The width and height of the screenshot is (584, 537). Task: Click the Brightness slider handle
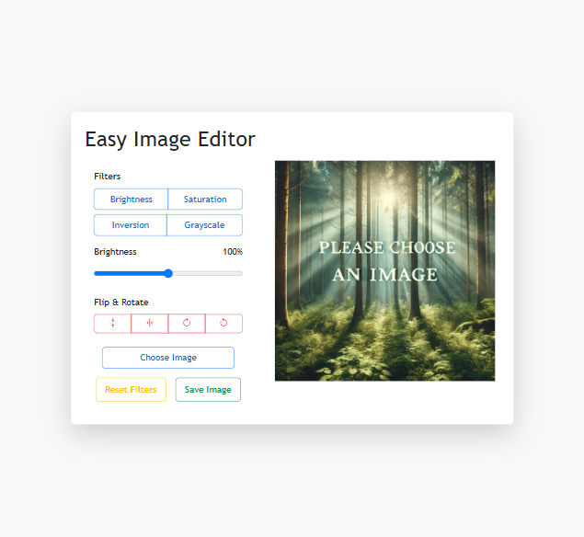(x=168, y=273)
